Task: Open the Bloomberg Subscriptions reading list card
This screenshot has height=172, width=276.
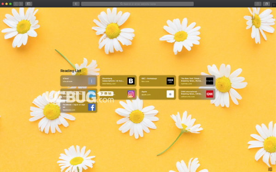Action: click(x=118, y=81)
